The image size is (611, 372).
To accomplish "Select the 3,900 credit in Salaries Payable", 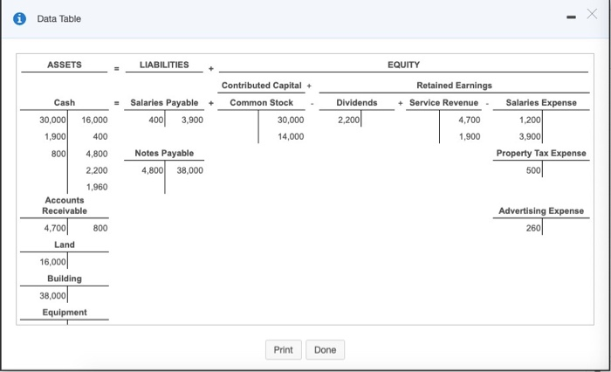I will pyautogui.click(x=192, y=120).
